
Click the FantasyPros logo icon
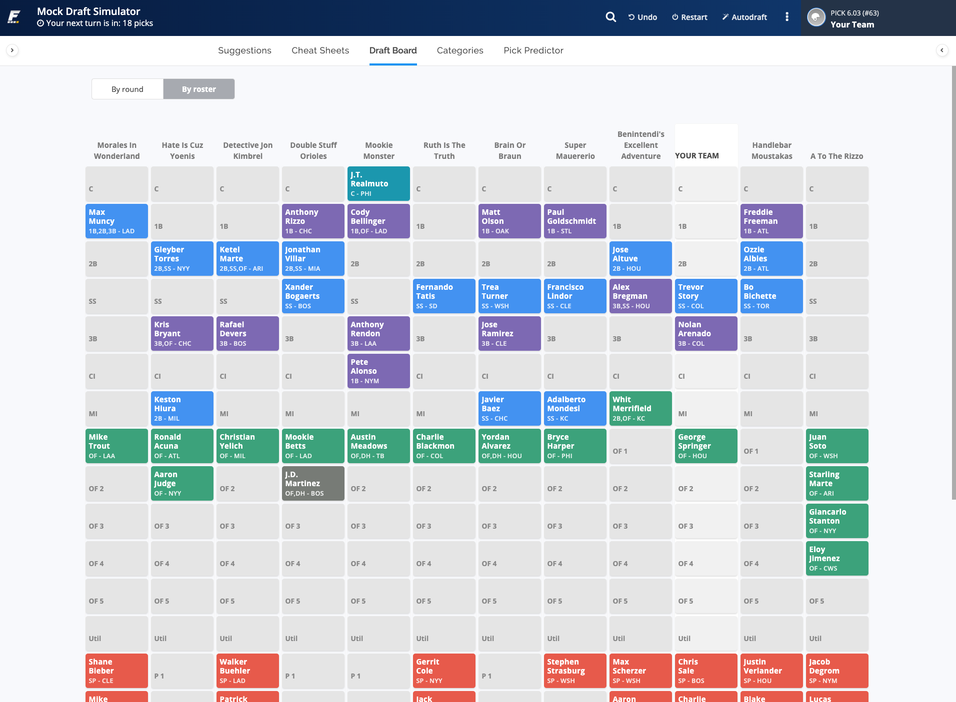tap(14, 17)
